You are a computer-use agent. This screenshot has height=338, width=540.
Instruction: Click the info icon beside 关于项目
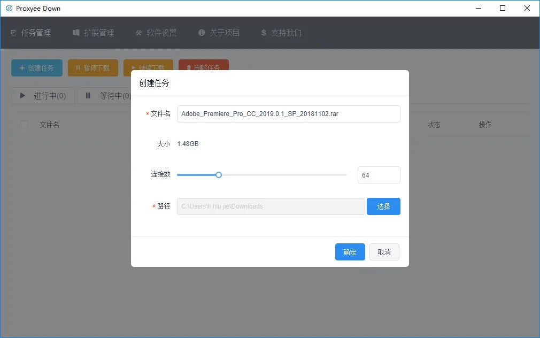pyautogui.click(x=202, y=33)
